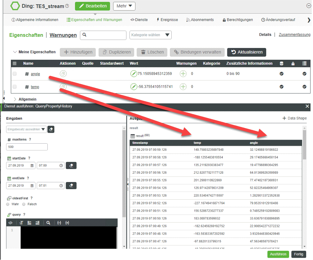The width and height of the screenshot is (313, 260).
Task: Click the clear icon beside startDate fields
Action: tap(71, 165)
